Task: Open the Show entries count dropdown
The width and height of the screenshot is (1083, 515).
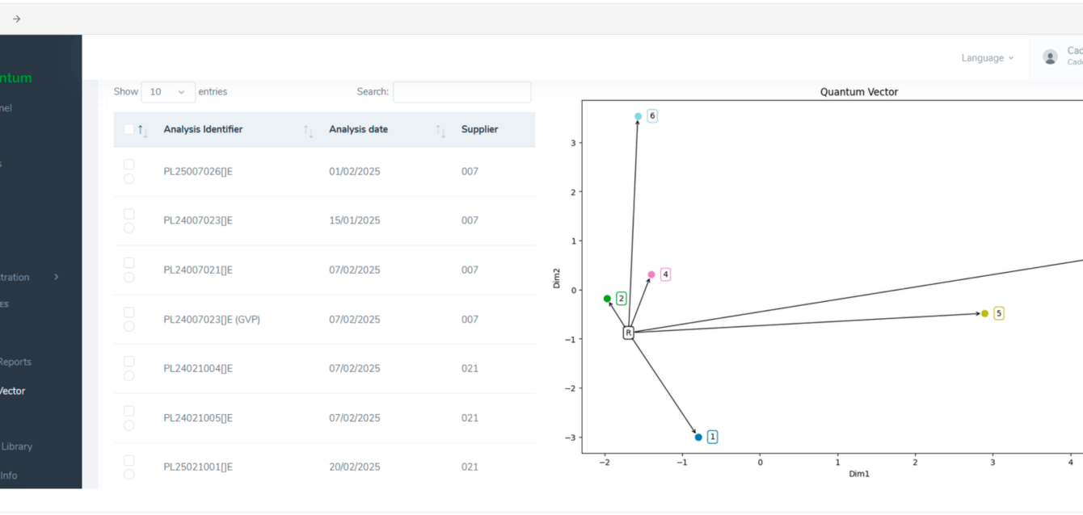Action: (168, 92)
